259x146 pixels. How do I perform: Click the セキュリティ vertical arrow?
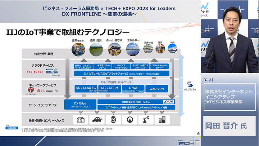[181, 85]
